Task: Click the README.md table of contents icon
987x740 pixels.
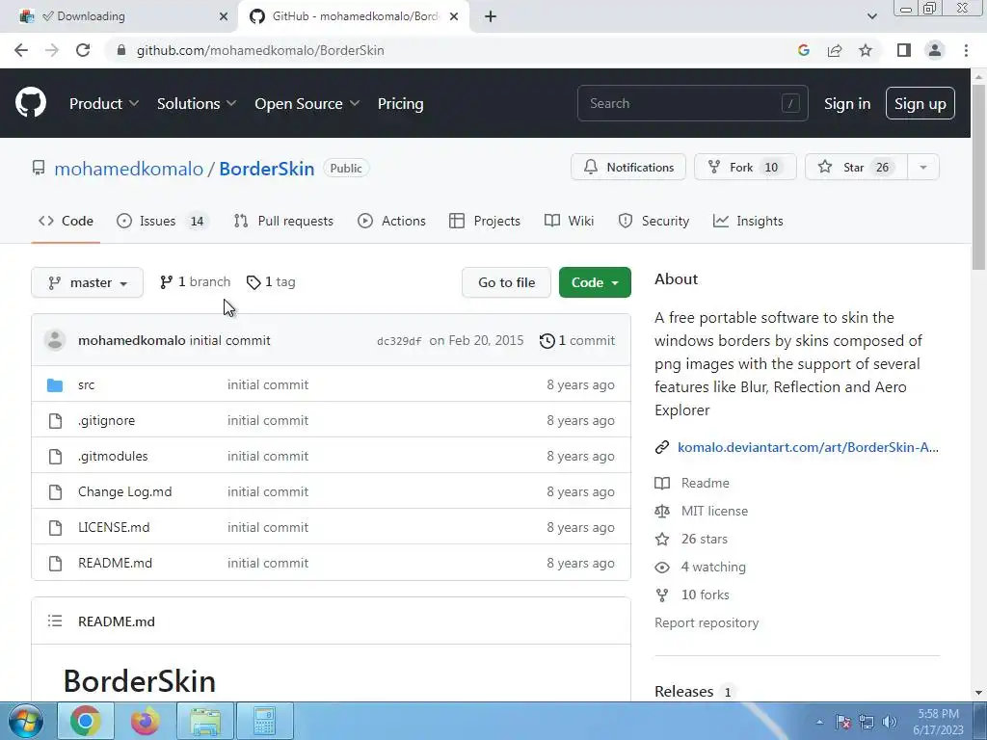Action: 55,621
